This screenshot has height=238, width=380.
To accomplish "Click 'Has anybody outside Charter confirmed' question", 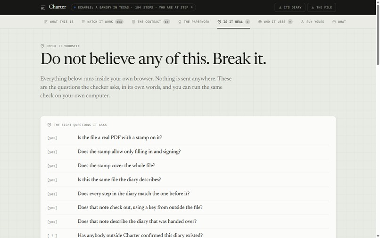I will click(x=140, y=235).
